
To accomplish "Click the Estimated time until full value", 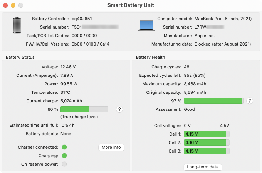I will (x=68, y=125).
